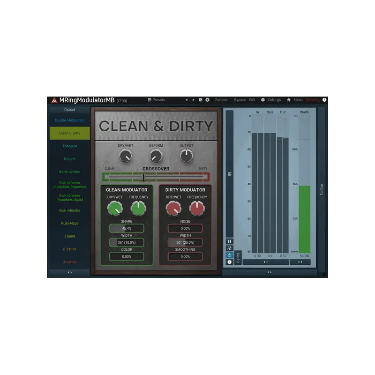Click Dirty Width 90° (25.0%) field

185,242
